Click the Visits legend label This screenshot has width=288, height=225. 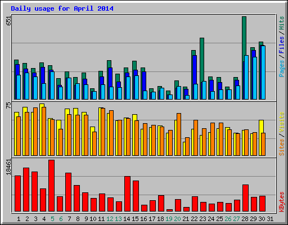coord(282,122)
